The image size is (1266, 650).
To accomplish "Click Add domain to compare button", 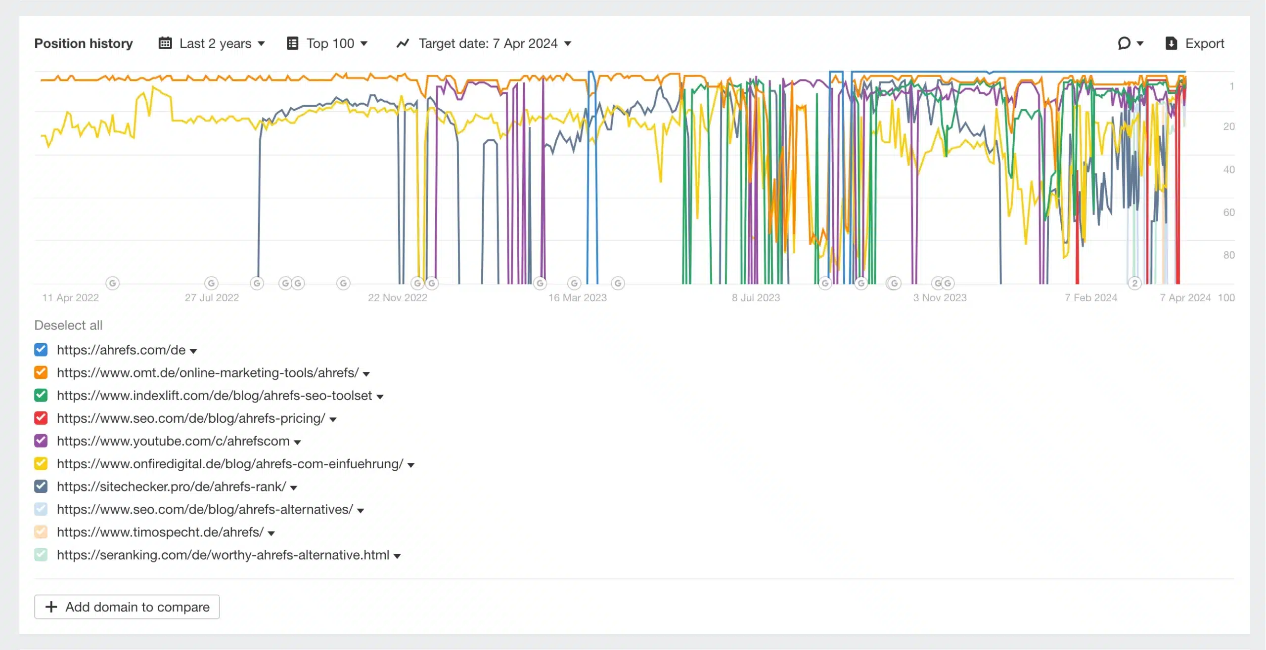I will click(x=127, y=607).
